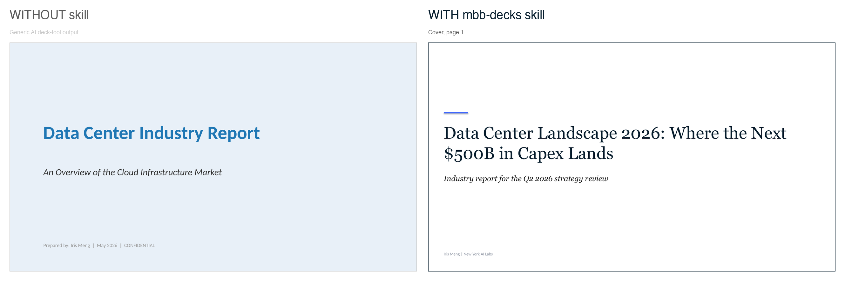Click 'Iris Meng' in right slide footer
The width and height of the screenshot is (845, 281).
tap(451, 254)
